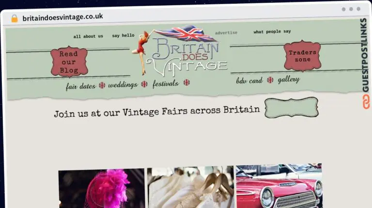The width and height of the screenshot is (372, 208).
Task: Open the Traders zone badge
Action: tap(302, 56)
